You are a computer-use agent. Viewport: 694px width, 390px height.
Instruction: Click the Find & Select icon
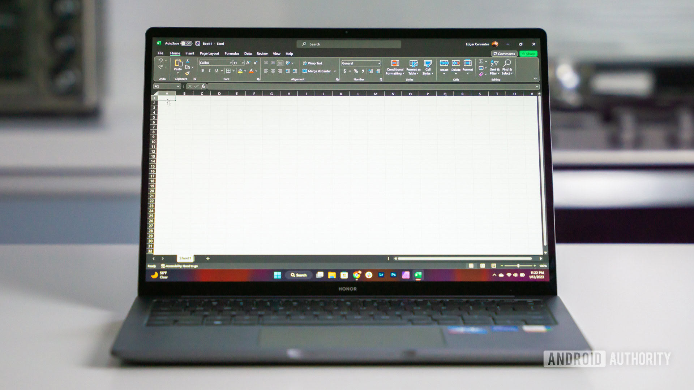pyautogui.click(x=507, y=68)
